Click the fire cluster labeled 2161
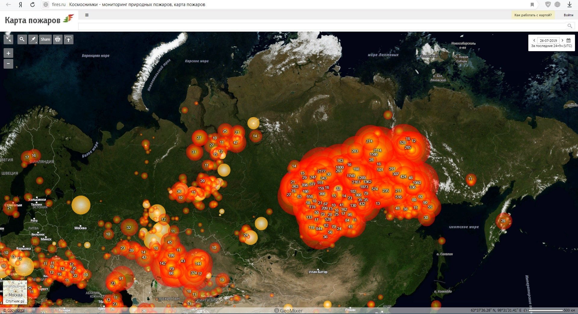 pyautogui.click(x=356, y=182)
